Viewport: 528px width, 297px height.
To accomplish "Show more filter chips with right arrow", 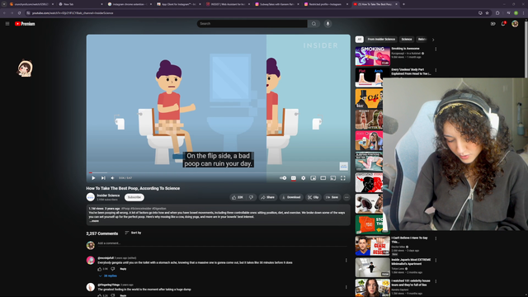I will [433, 40].
